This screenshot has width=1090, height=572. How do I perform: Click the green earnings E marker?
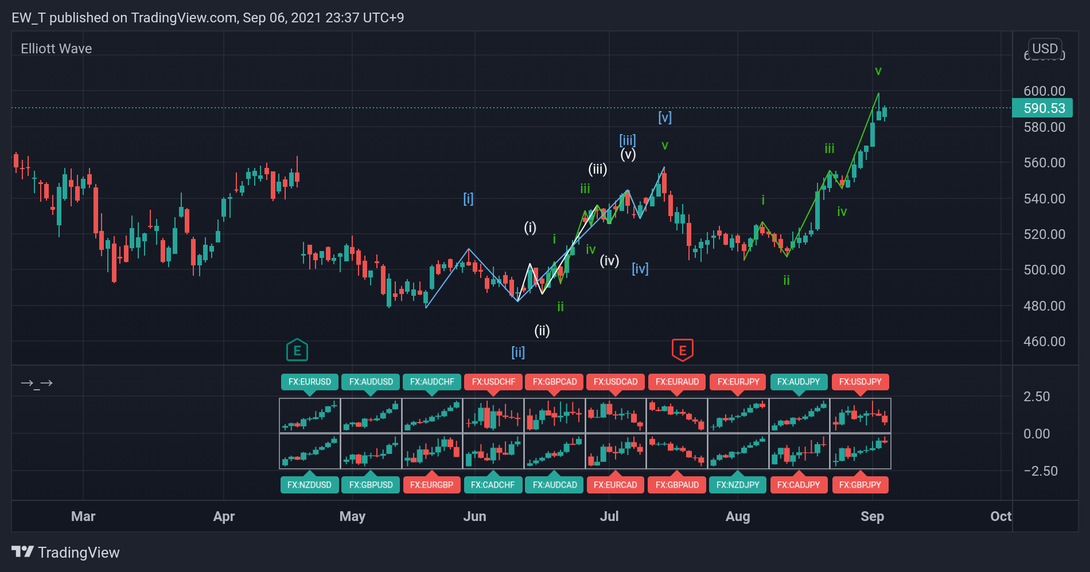click(x=297, y=350)
